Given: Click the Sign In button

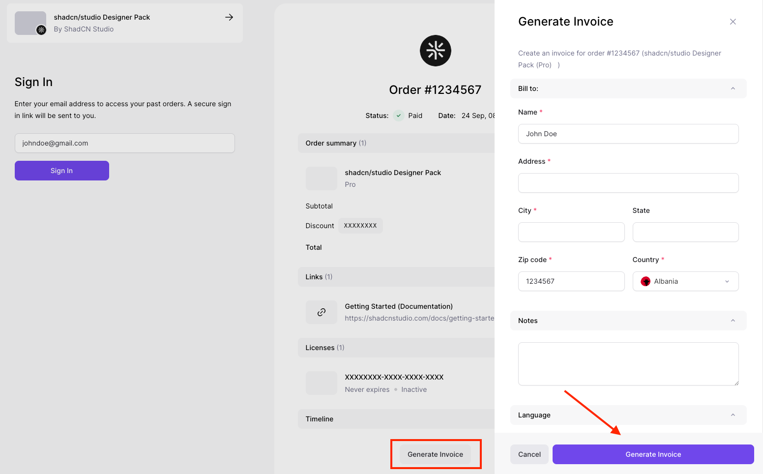Looking at the screenshot, I should tap(62, 171).
